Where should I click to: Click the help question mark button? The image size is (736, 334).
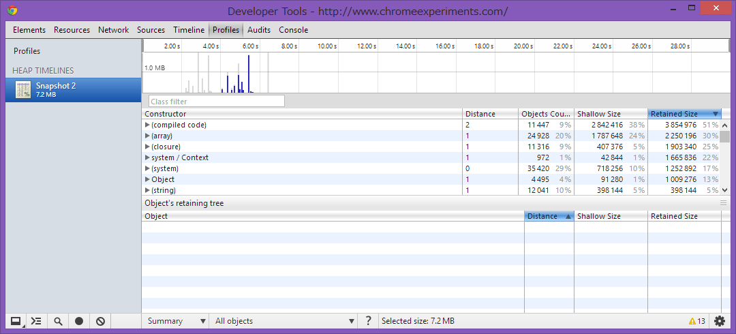click(x=367, y=321)
